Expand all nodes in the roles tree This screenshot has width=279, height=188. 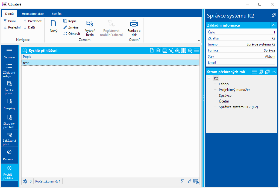point(261,72)
